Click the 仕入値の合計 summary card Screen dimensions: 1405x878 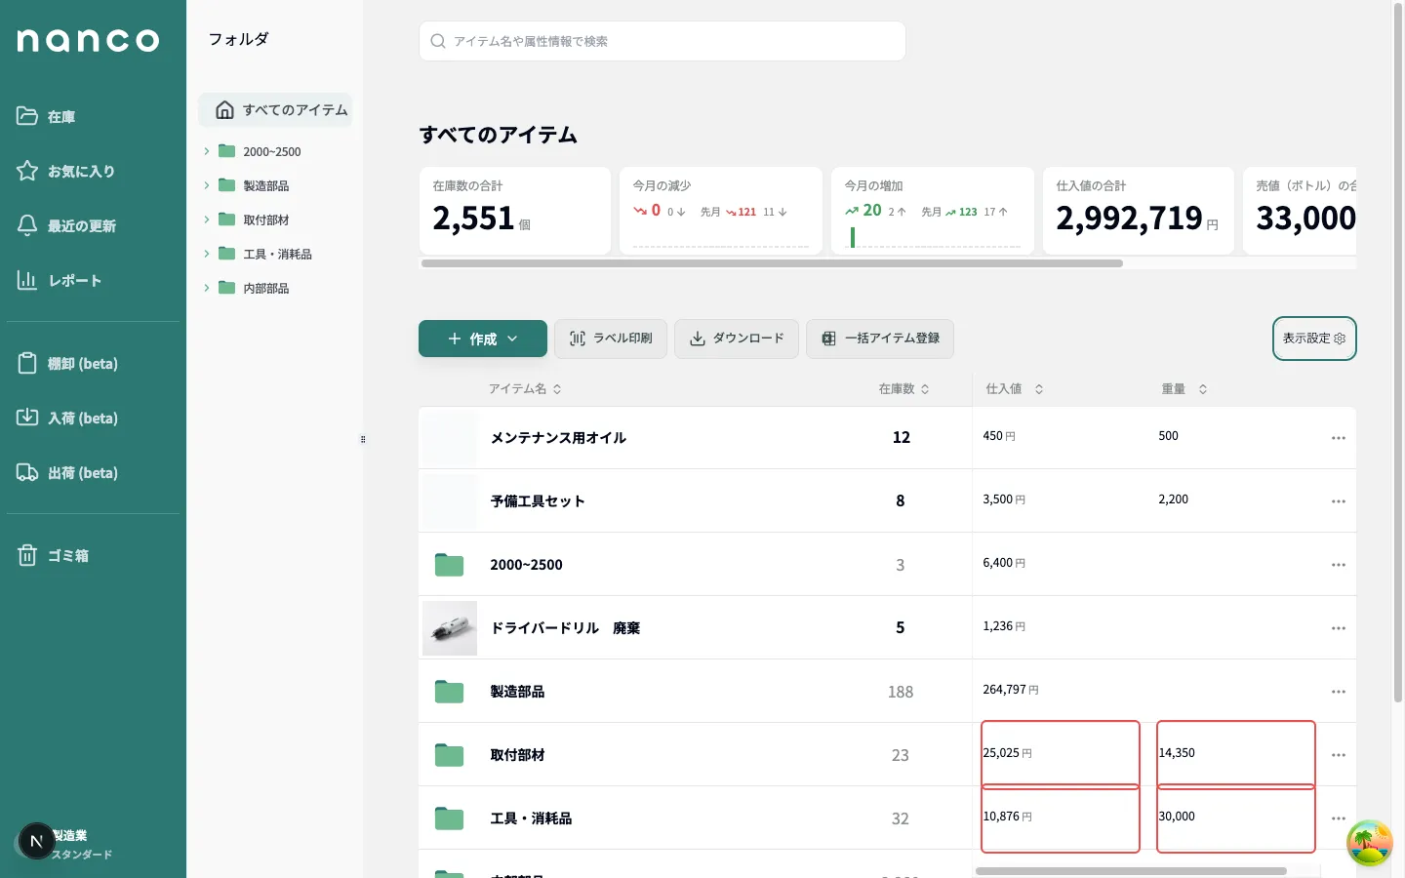1139,211
